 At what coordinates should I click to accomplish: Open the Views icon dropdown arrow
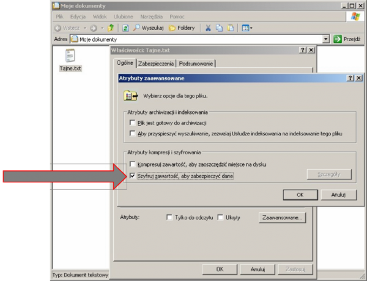pyautogui.click(x=251, y=28)
